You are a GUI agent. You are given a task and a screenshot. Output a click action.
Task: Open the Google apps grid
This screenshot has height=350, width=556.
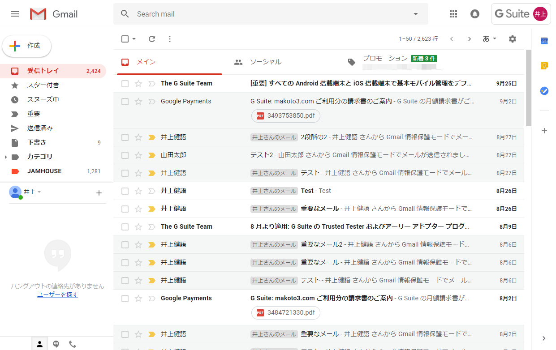tap(453, 14)
